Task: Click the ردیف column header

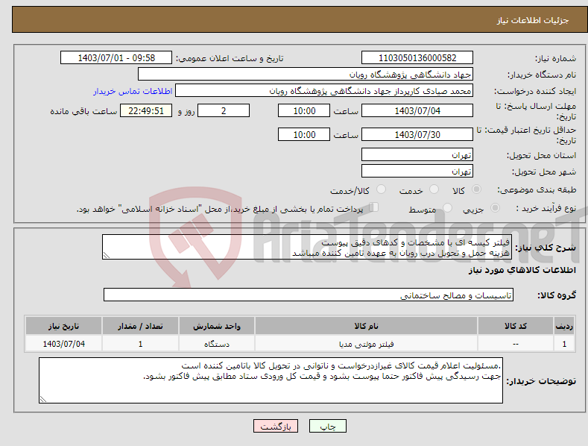Action: (x=564, y=326)
